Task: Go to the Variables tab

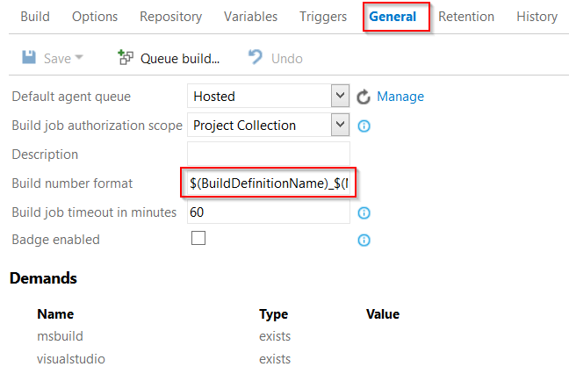Action: 250,17
